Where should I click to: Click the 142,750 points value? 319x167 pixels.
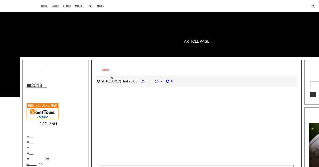48,124
